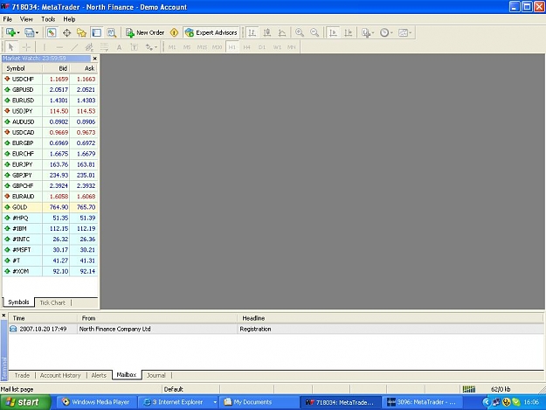Image resolution: width=546 pixels, height=410 pixels.
Task: Switch to the Symbols tab
Action: 18,302
